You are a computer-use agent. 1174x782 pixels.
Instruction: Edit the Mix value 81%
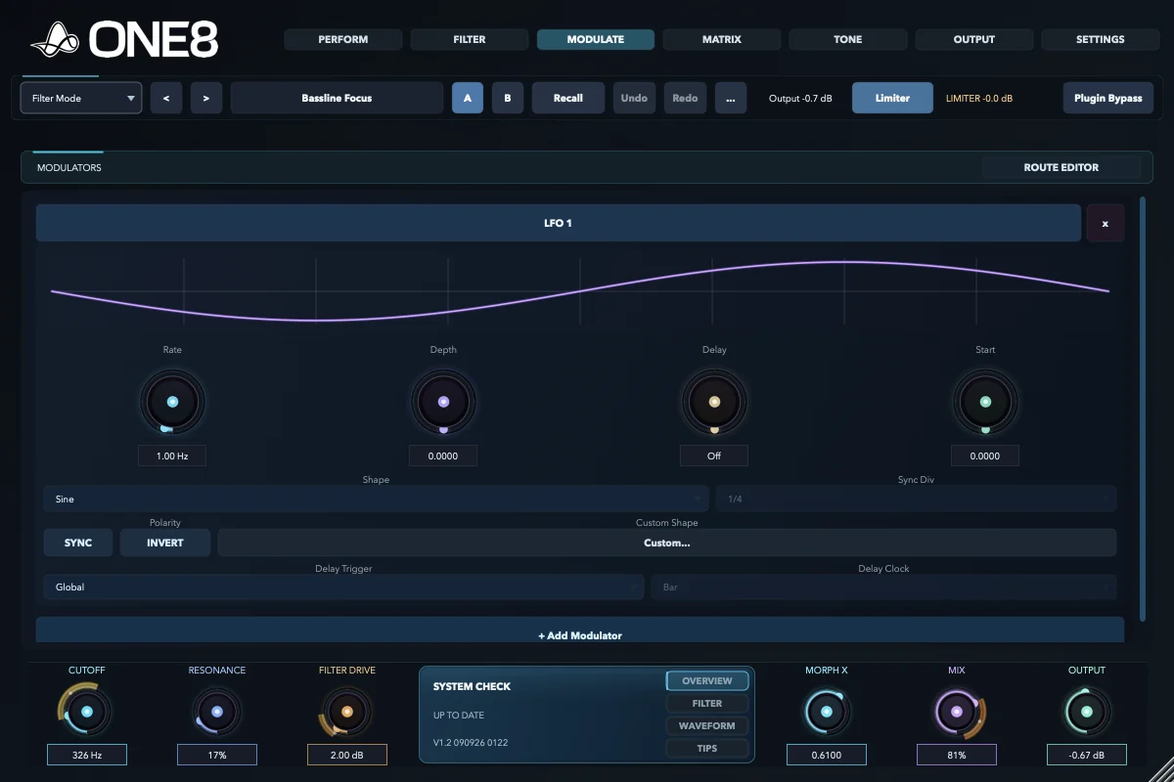click(957, 755)
